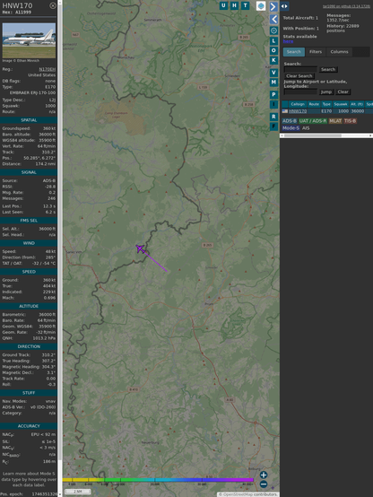The height and width of the screenshot is (497, 373).
Task: Switch to the Columns tab
Action: pyautogui.click(x=340, y=52)
